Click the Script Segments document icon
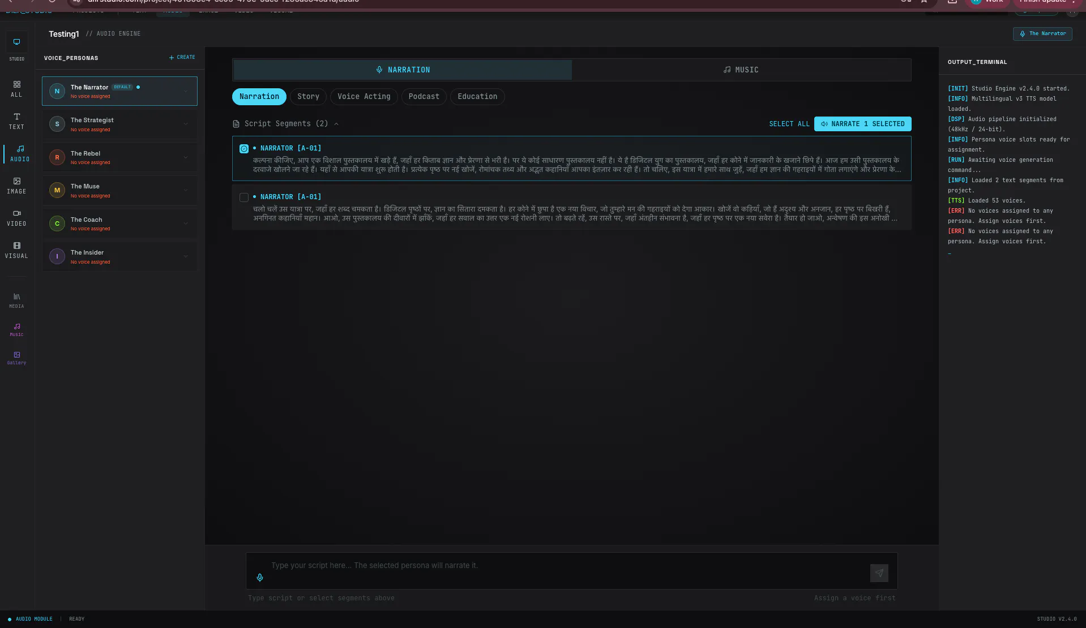This screenshot has height=628, width=1086. [x=236, y=124]
